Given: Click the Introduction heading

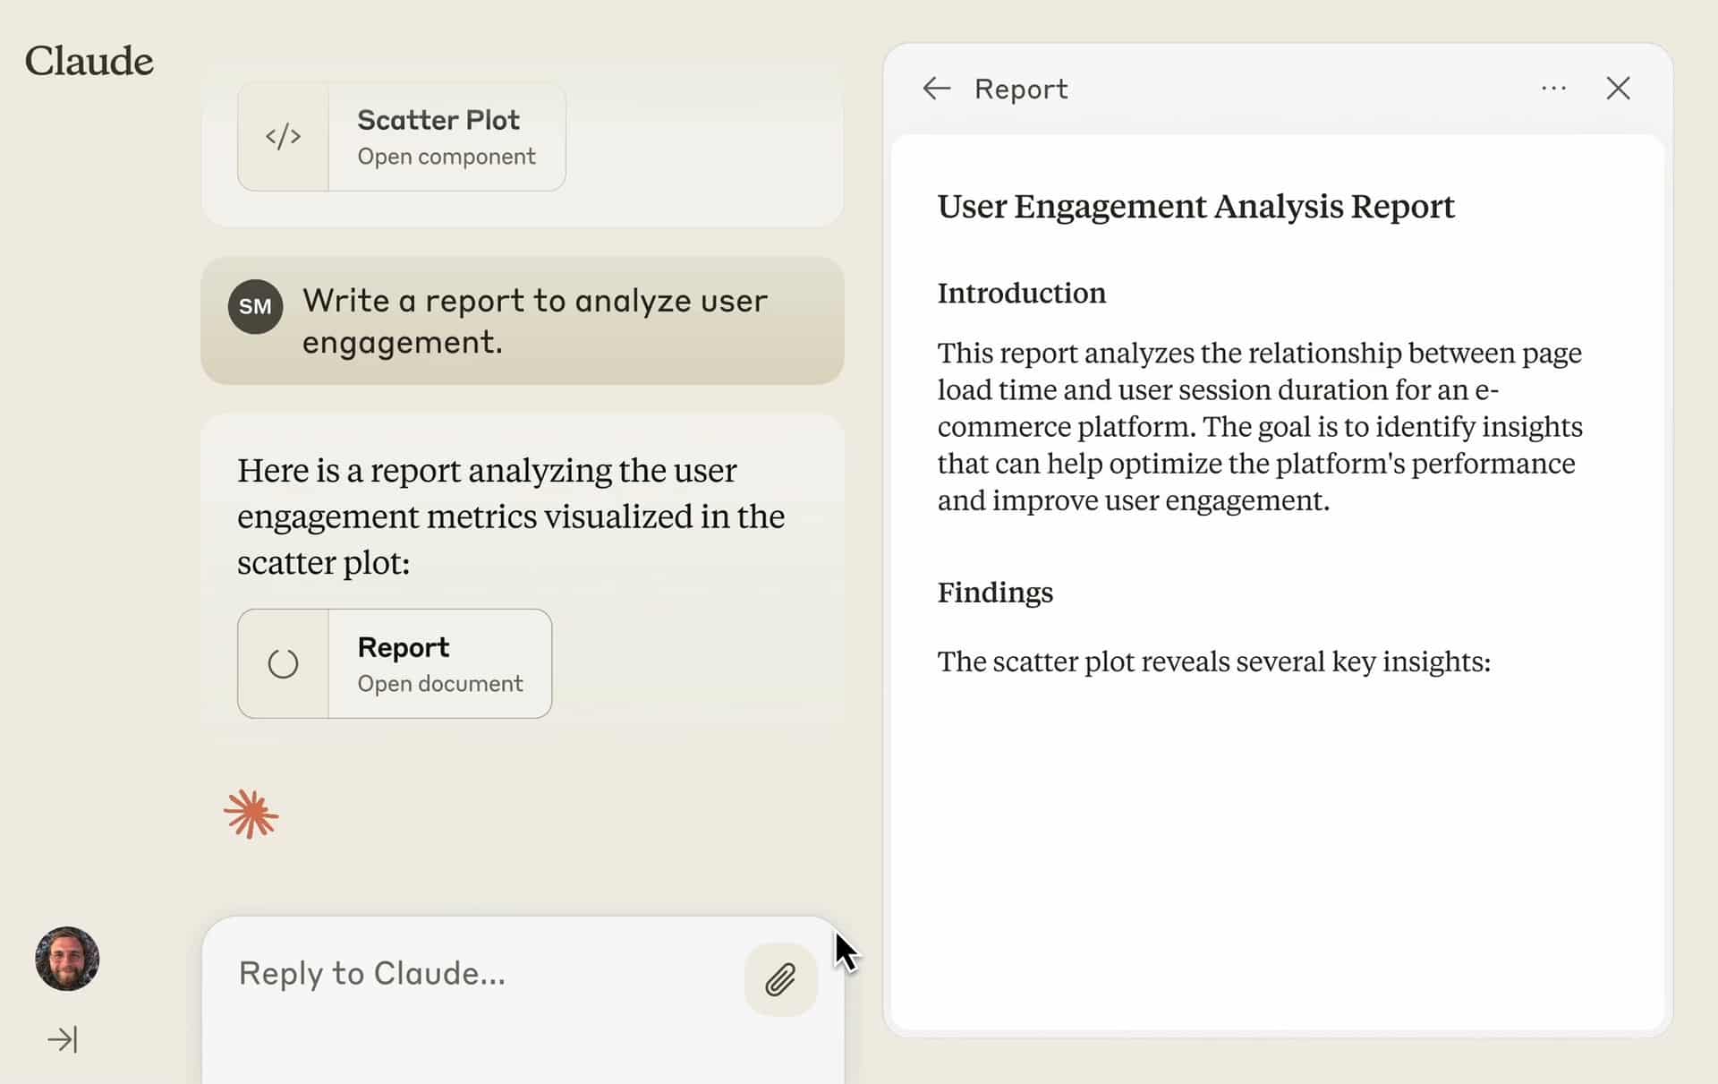Looking at the screenshot, I should point(1021,293).
